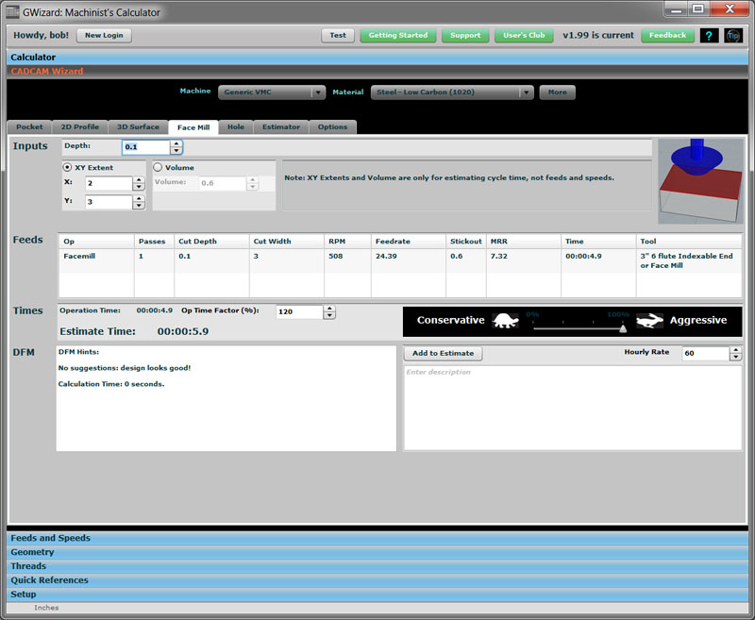This screenshot has height=620, width=755.
Task: Switch to the 2D Profile tab
Action: (79, 126)
